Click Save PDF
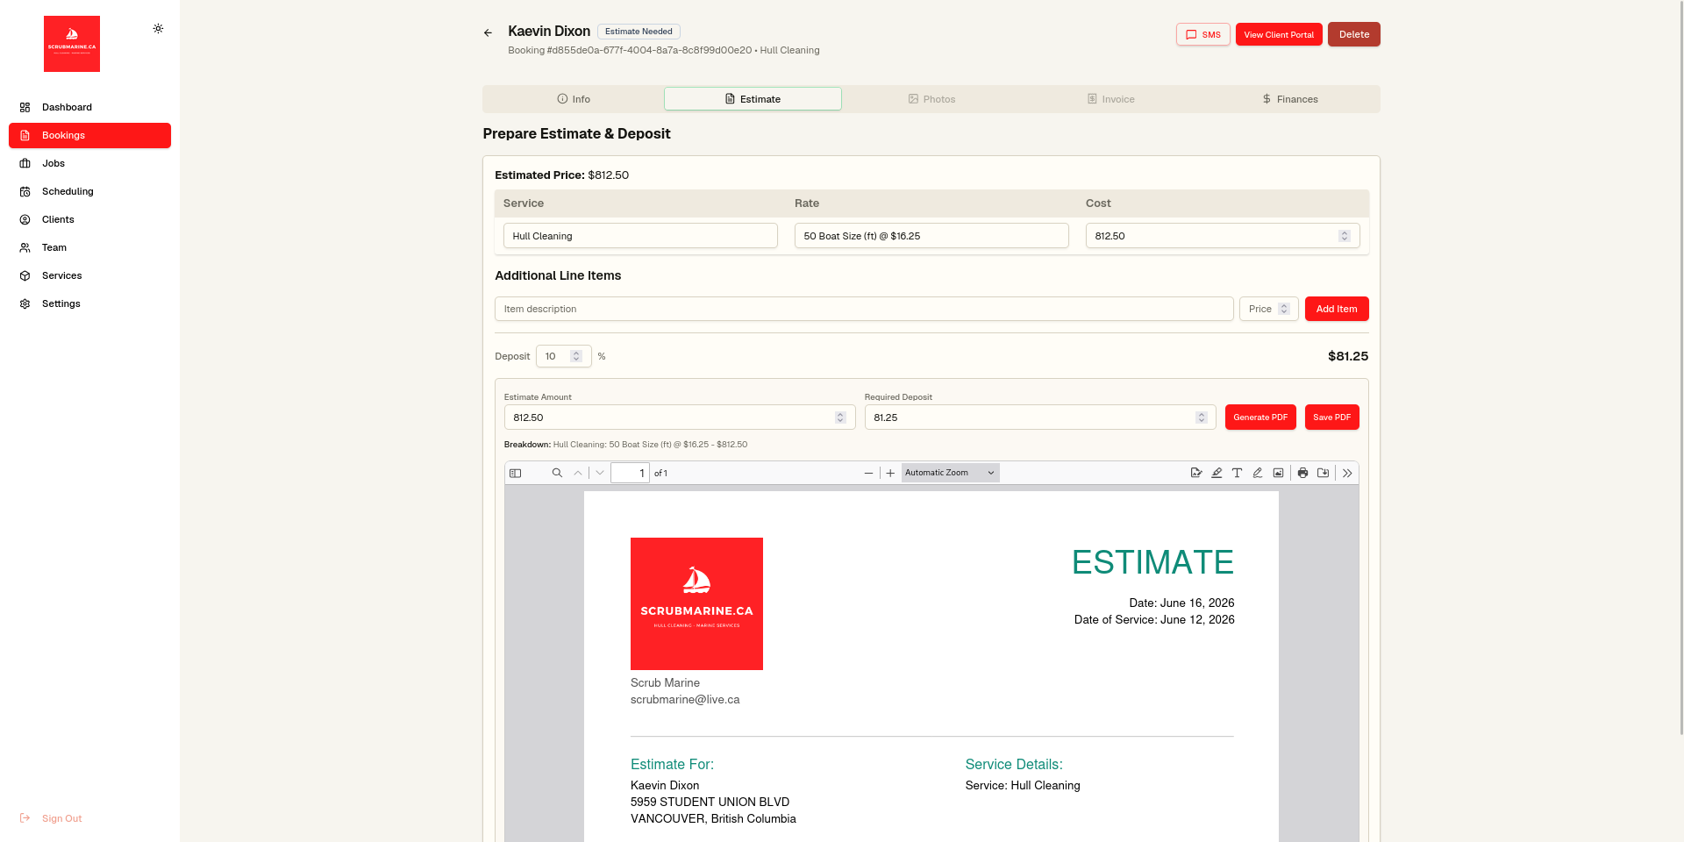The height and width of the screenshot is (842, 1684). (1331, 417)
